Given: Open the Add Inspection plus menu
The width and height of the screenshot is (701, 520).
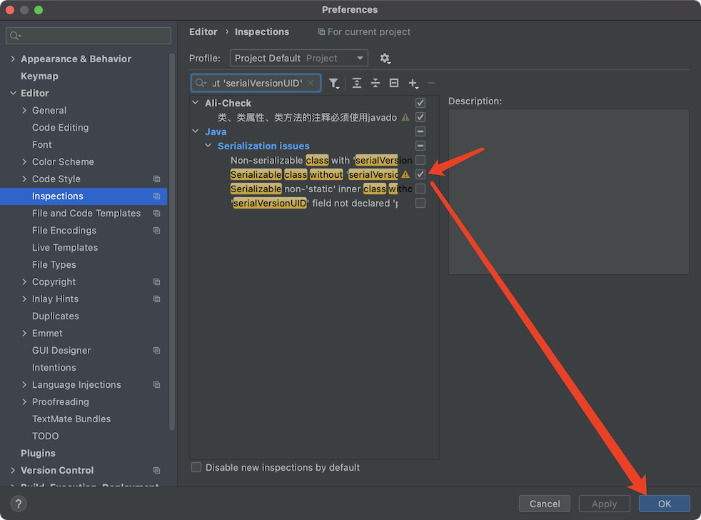Looking at the screenshot, I should pos(413,84).
